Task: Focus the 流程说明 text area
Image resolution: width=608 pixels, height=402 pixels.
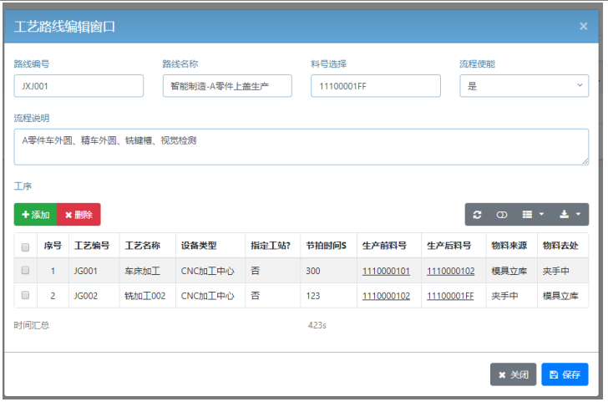Action: pyautogui.click(x=301, y=146)
